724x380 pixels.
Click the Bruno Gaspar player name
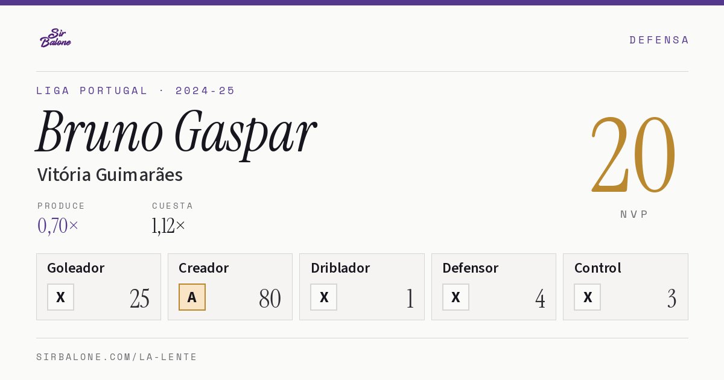(176, 132)
